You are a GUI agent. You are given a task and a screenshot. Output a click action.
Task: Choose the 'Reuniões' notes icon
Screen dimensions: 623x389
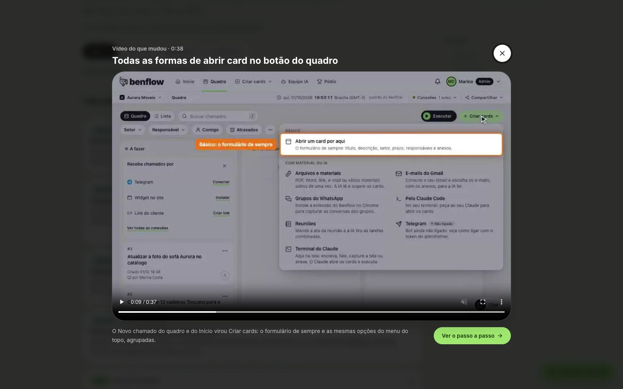(289, 224)
